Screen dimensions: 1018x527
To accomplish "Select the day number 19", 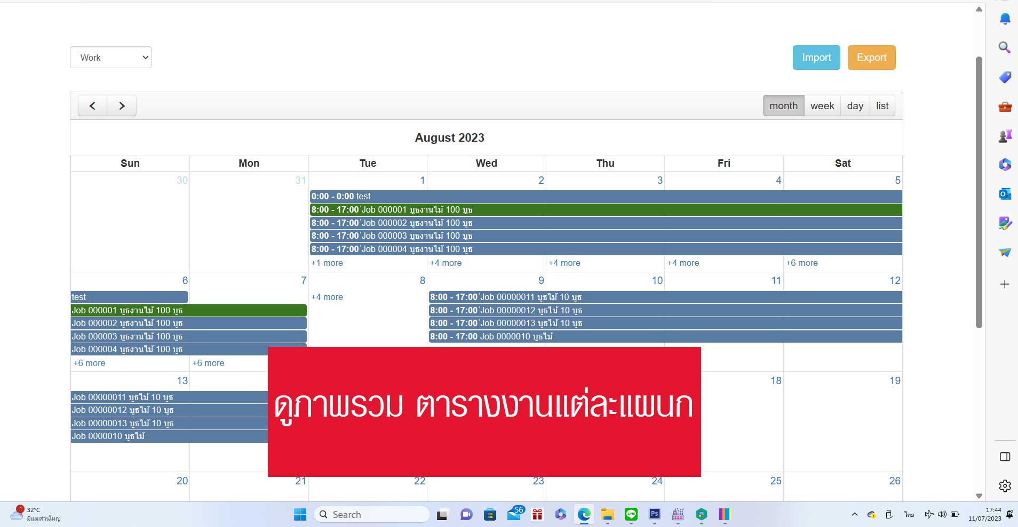I will [895, 380].
